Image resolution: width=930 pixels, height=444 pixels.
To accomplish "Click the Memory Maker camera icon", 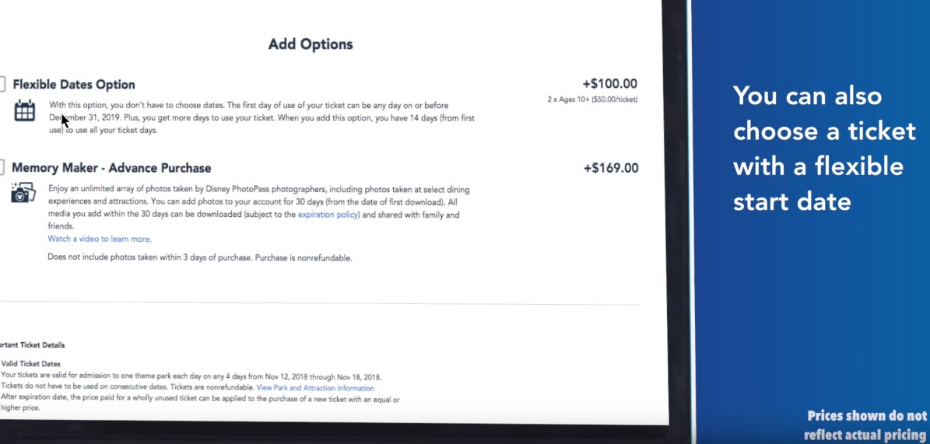I will coord(23,193).
